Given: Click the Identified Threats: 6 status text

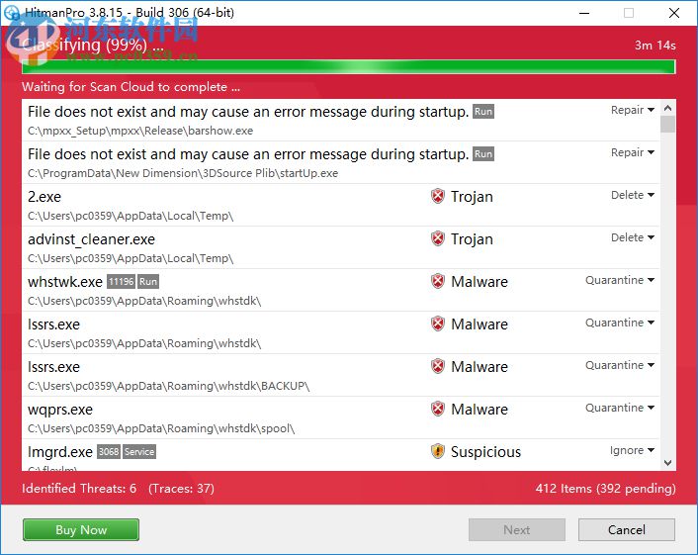Looking at the screenshot, I should click(79, 488).
